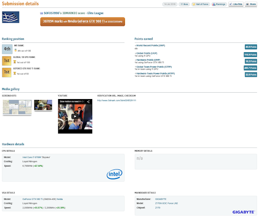259x216 pixels.
Task: Click the 14 Jul 2016 date pill
Action: [170, 4]
